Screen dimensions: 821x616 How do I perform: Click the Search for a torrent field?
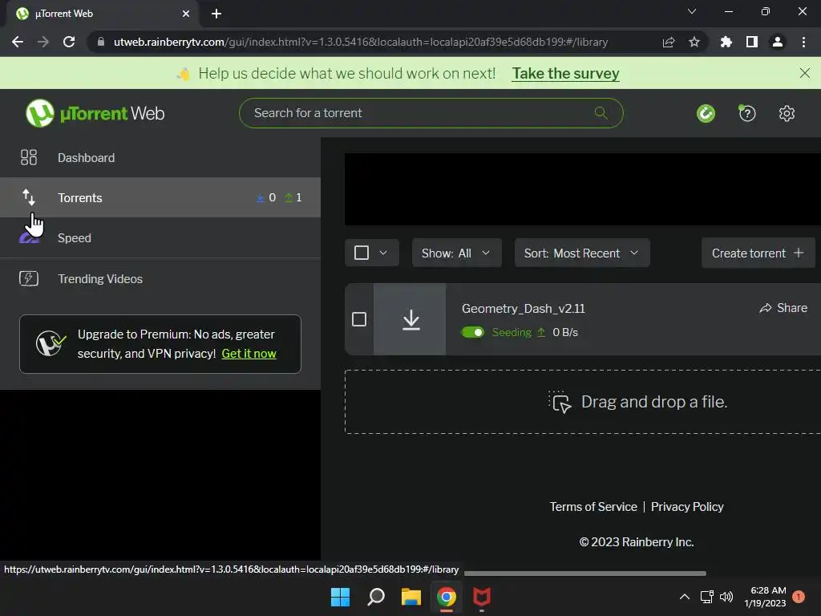[431, 113]
